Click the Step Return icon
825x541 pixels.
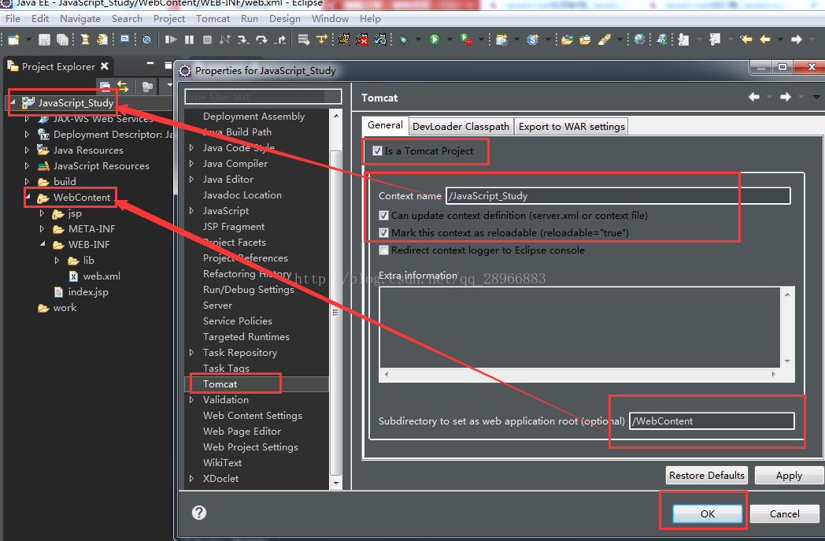click(x=280, y=39)
